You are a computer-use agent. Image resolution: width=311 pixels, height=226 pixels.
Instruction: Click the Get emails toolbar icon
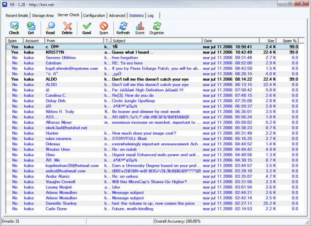pyautogui.click(x=31, y=28)
